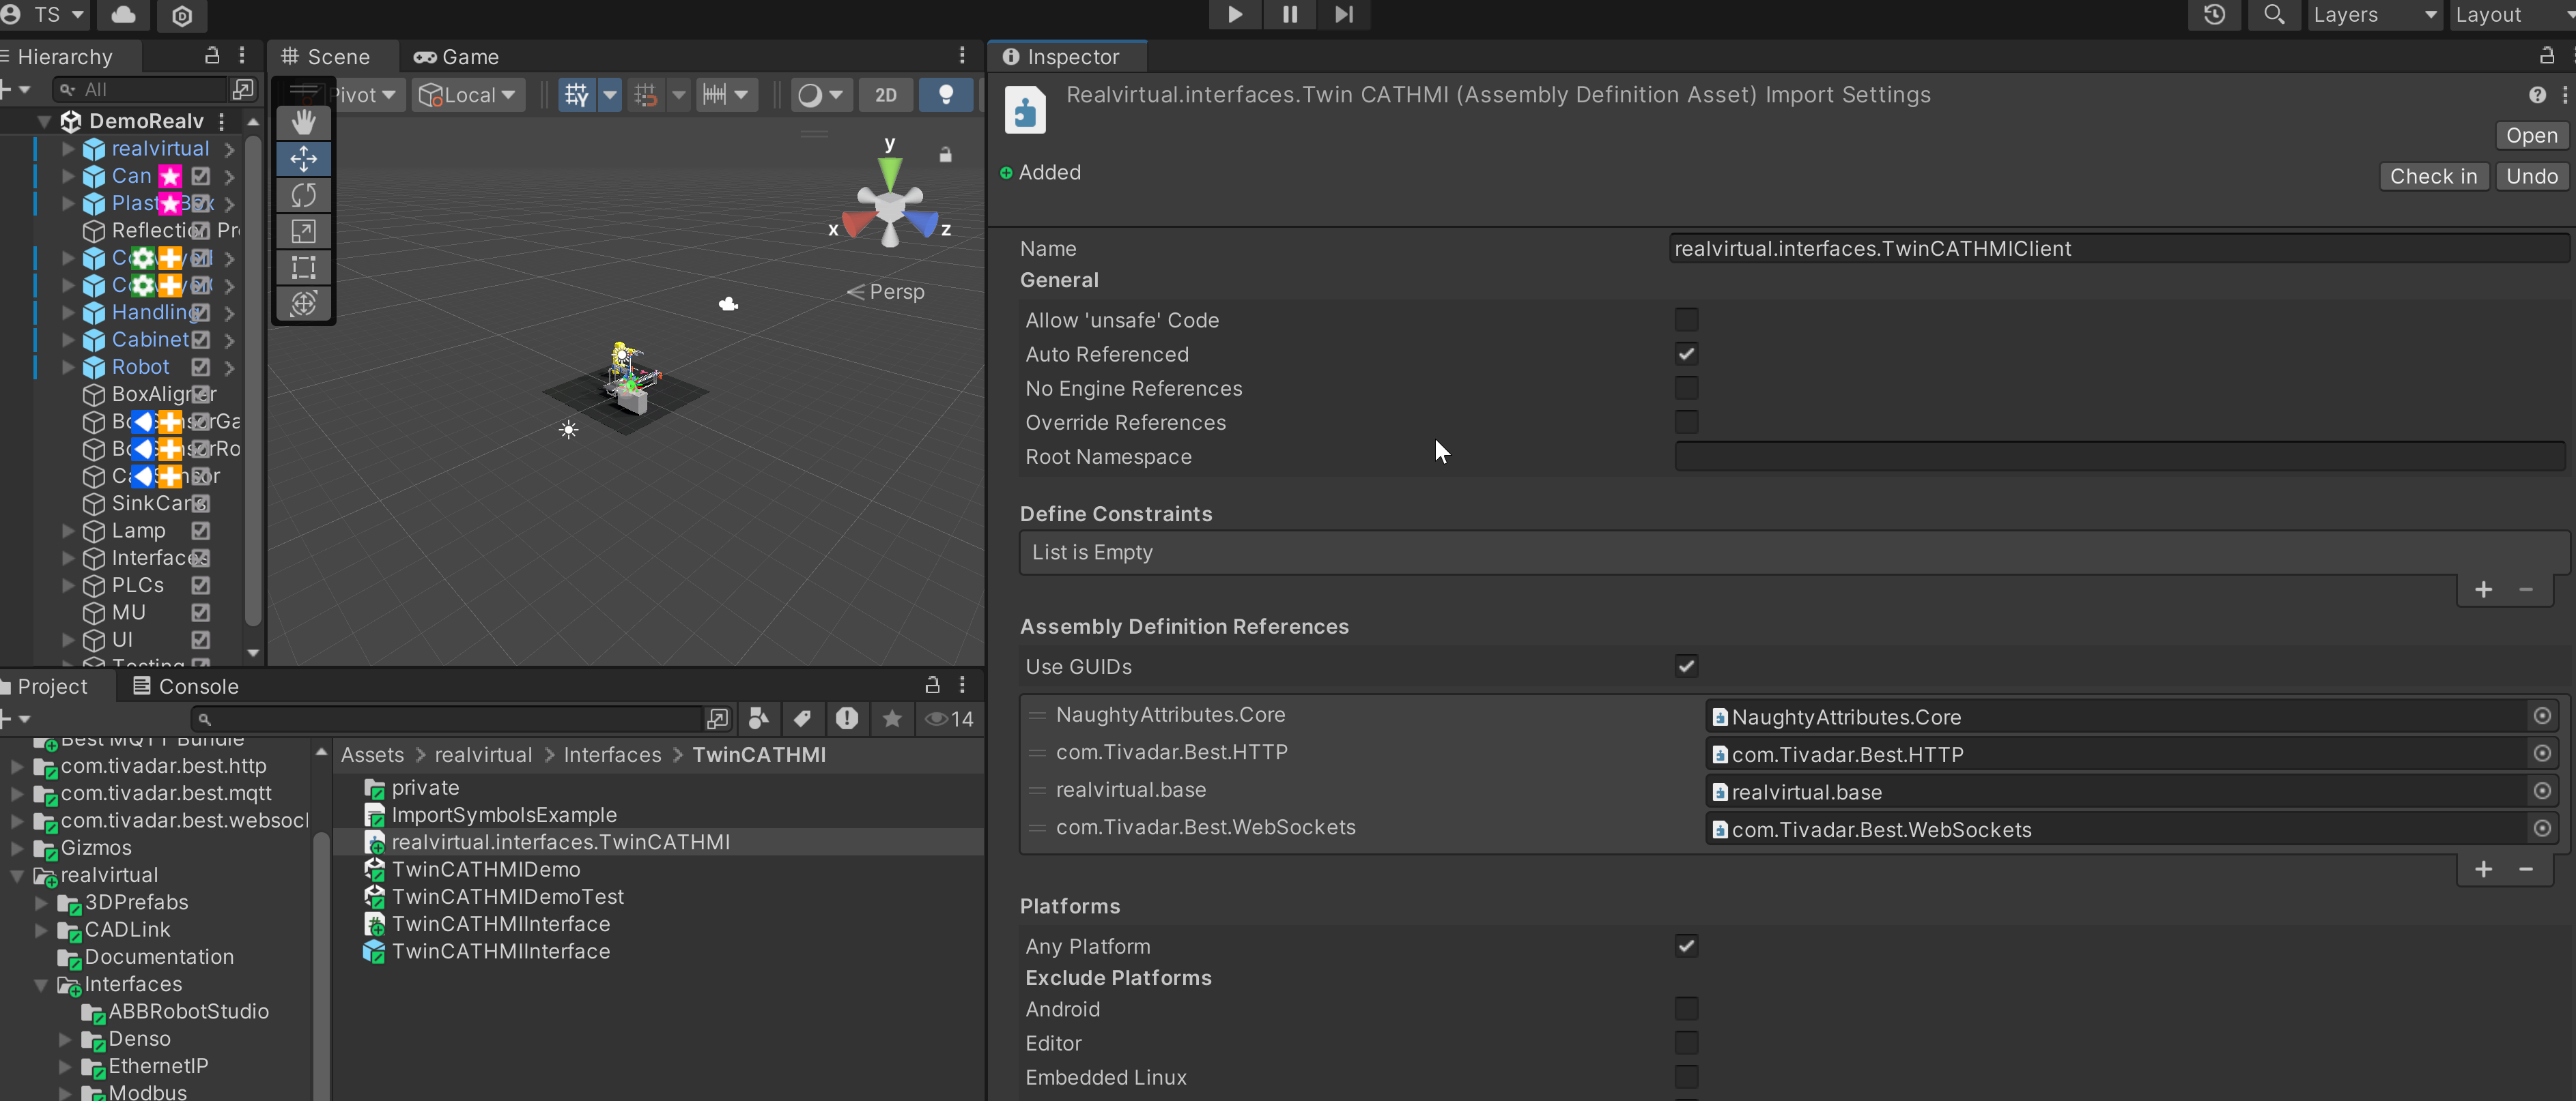Open the cloud services icon
Screen dimensions: 2576x1101
pos(124,15)
